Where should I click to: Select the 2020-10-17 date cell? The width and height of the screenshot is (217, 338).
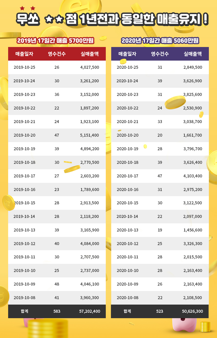127,176
